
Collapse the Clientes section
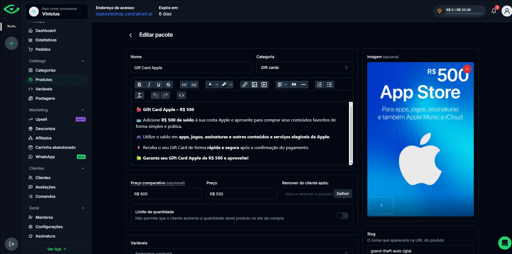[x=83, y=168]
